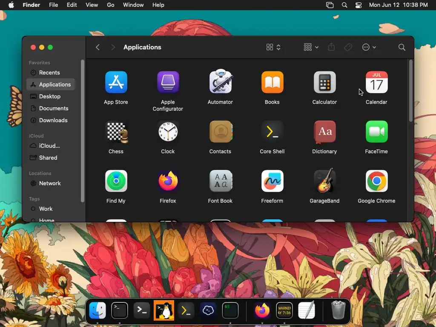Select Documents in the sidebar

tap(51, 109)
